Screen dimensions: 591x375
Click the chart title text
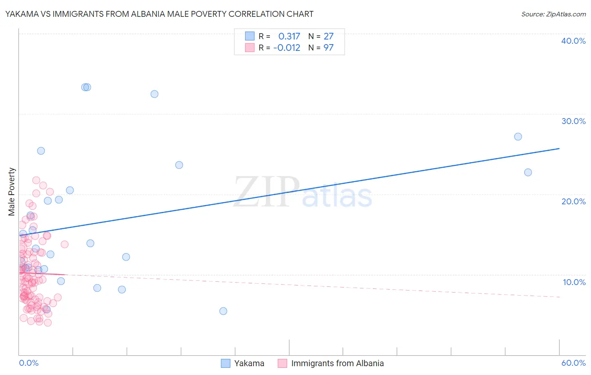(159, 14)
